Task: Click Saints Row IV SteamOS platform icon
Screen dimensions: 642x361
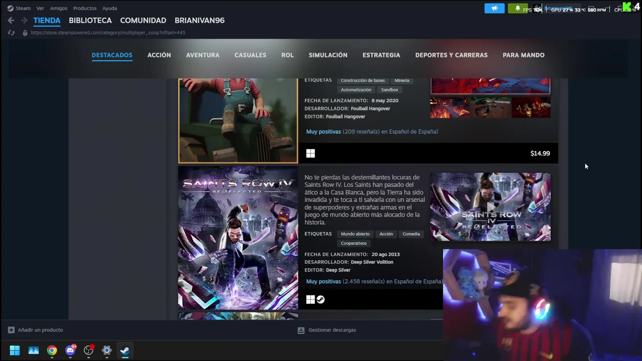Action: 320,299
